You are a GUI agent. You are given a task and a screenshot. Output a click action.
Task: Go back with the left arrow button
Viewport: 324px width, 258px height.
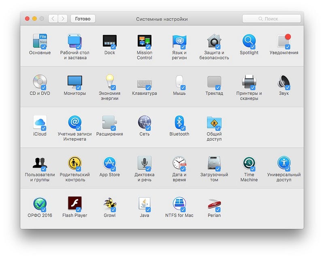pyautogui.click(x=53, y=19)
